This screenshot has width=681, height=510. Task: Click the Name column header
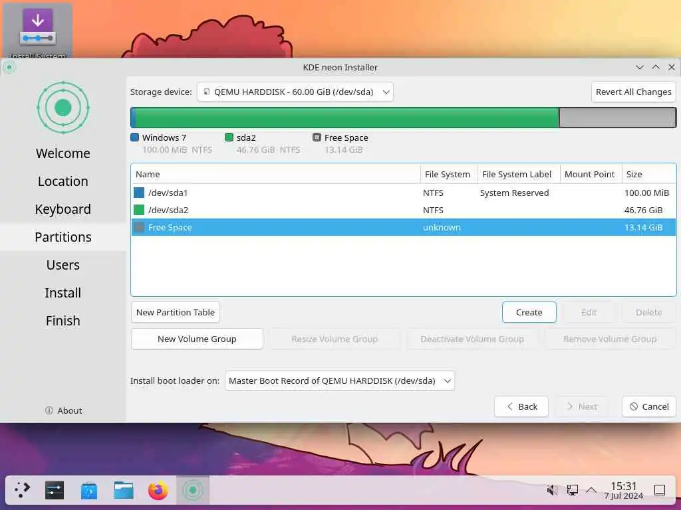(276, 174)
